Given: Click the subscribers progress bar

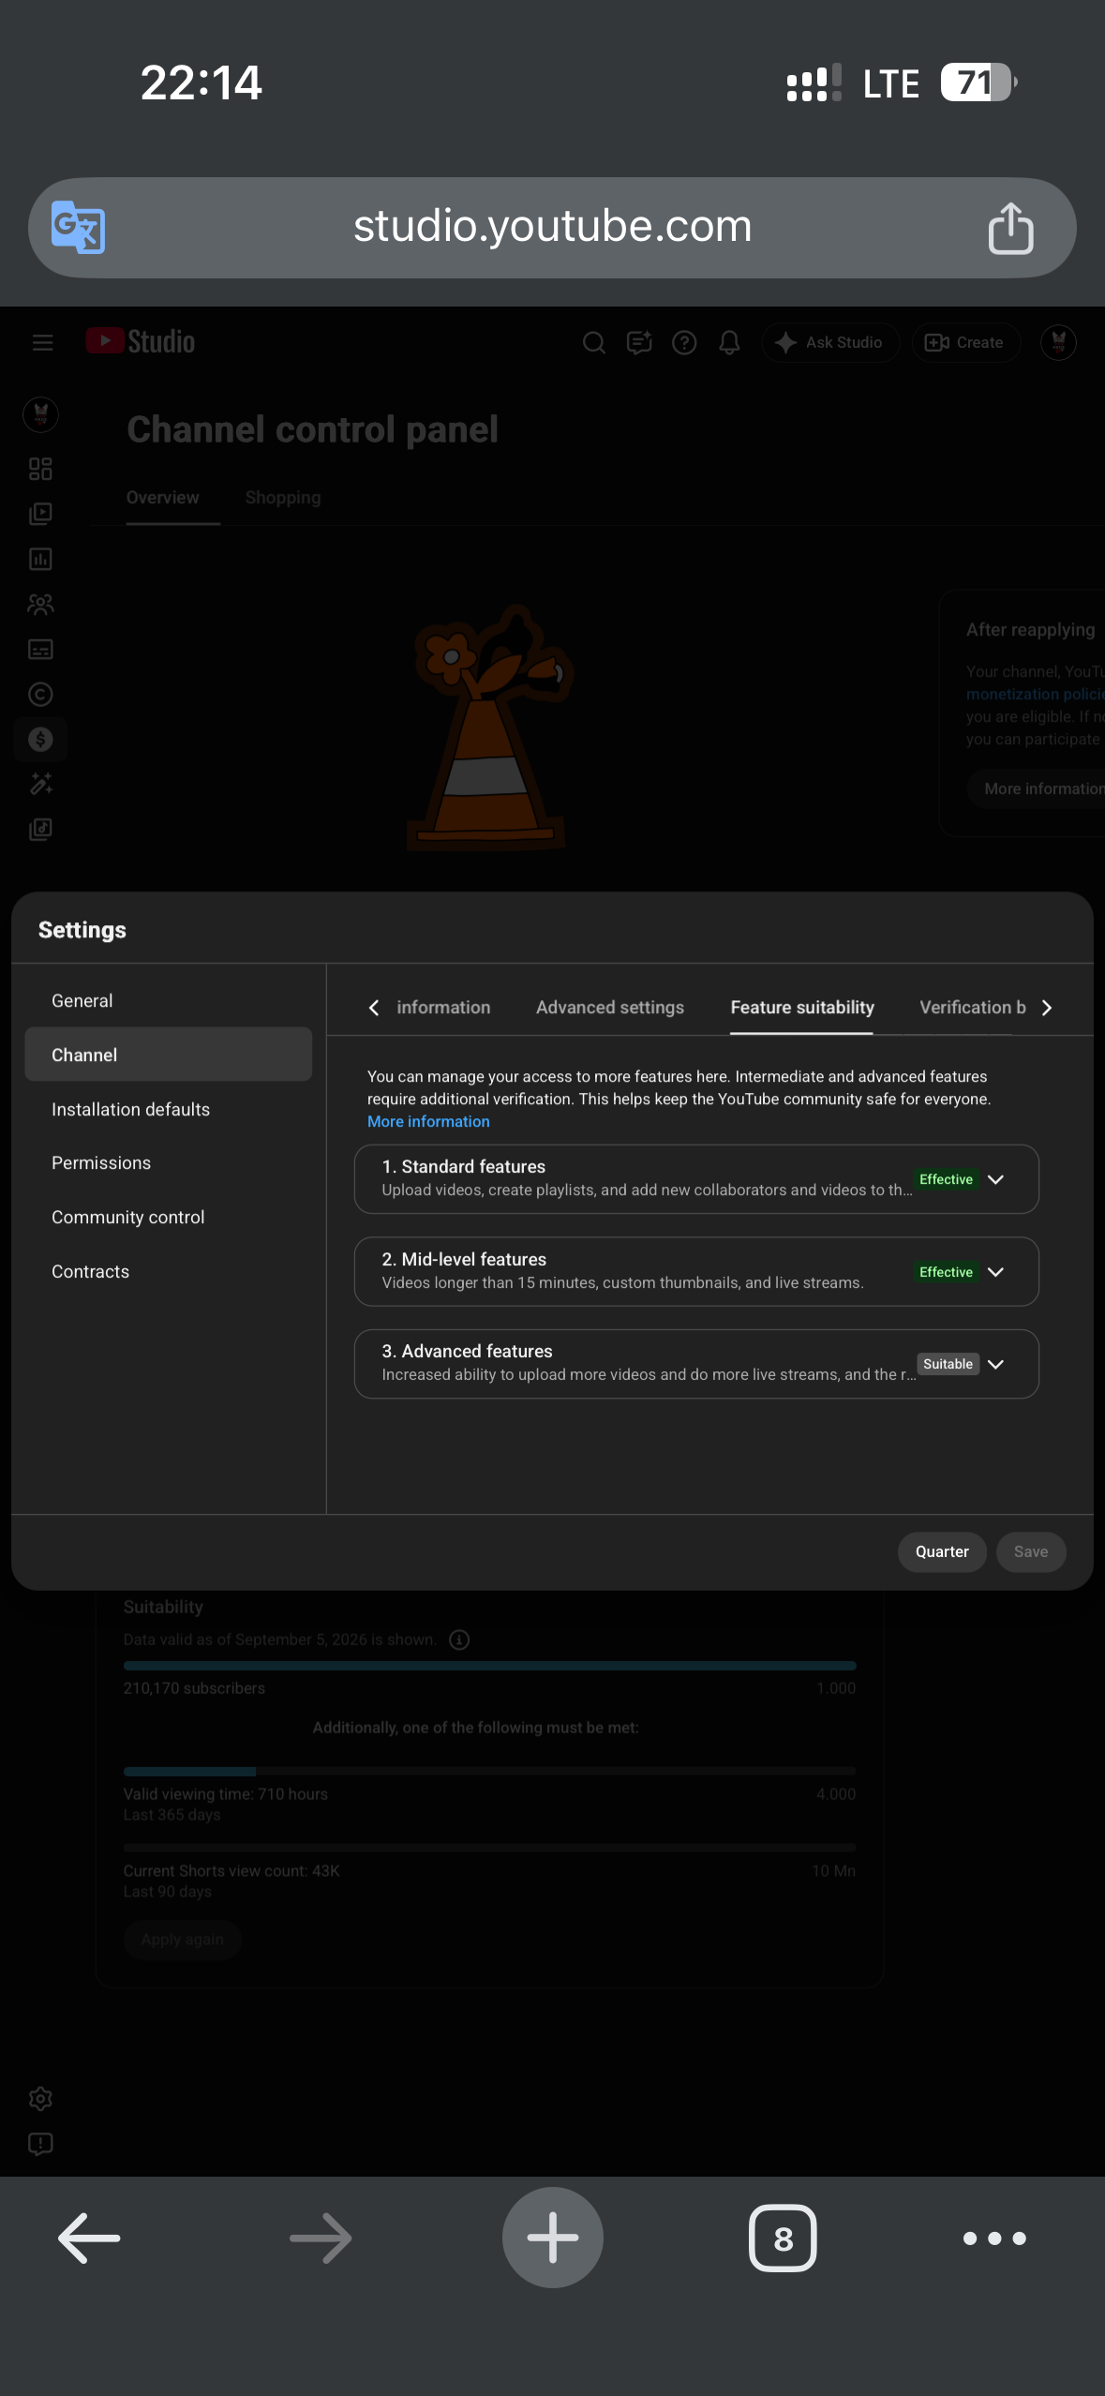Looking at the screenshot, I should (x=490, y=1666).
